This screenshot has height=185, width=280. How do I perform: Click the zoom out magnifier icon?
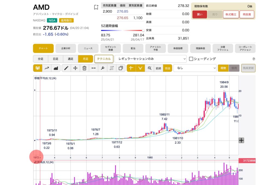tap(149, 68)
